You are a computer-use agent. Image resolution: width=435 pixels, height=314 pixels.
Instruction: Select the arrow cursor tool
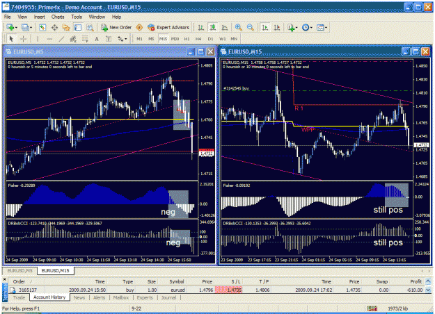11,39
